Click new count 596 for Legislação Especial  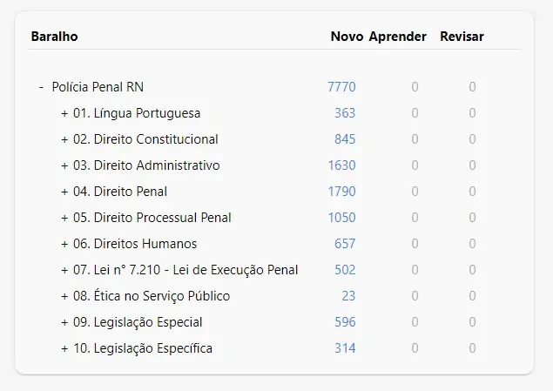pyautogui.click(x=345, y=322)
